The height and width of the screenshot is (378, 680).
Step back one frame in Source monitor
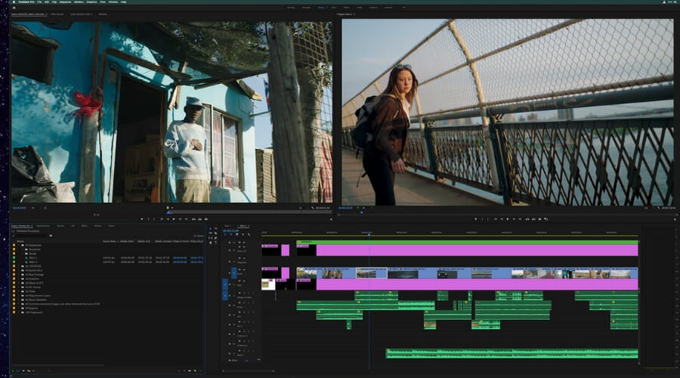click(168, 219)
